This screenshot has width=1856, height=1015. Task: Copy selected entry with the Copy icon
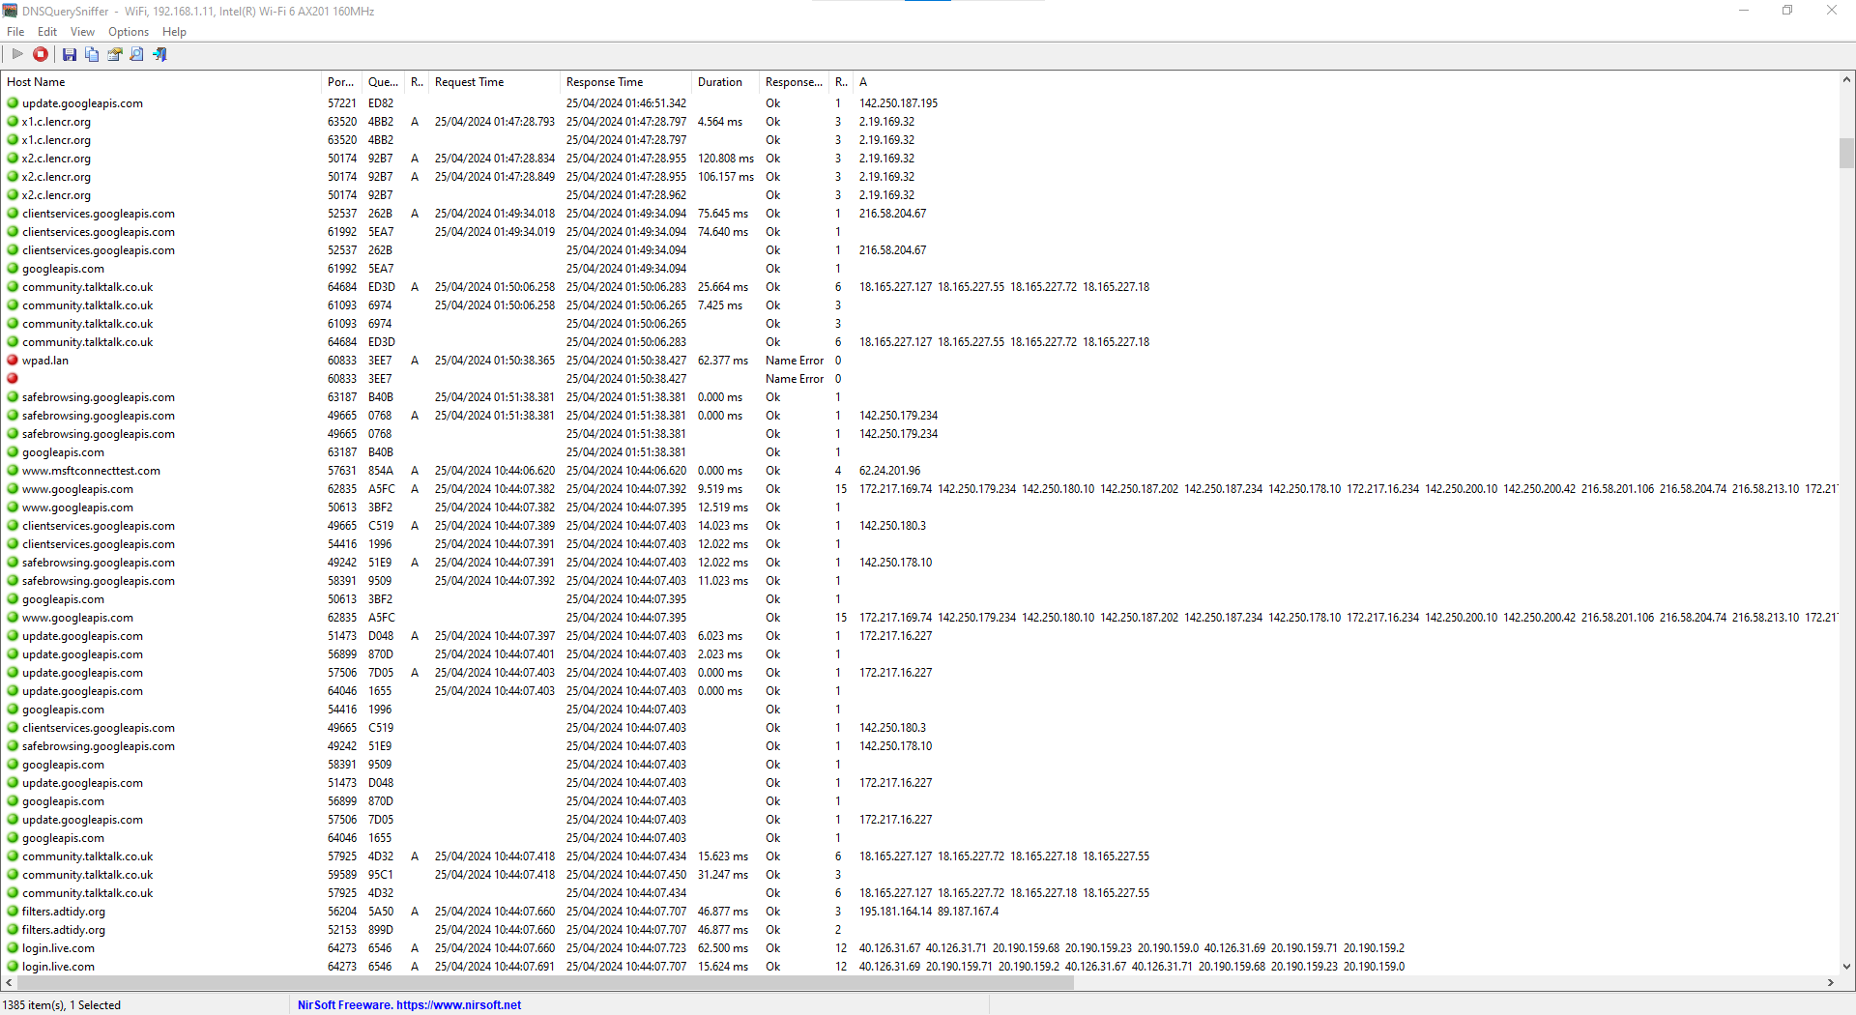pos(91,54)
